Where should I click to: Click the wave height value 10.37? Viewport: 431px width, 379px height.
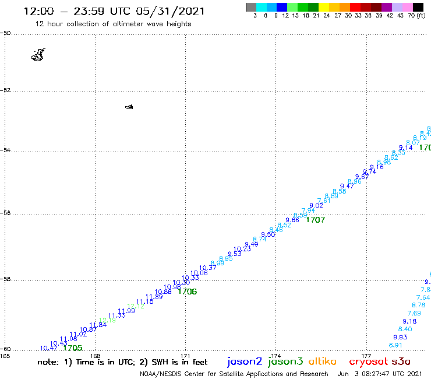coord(207,268)
